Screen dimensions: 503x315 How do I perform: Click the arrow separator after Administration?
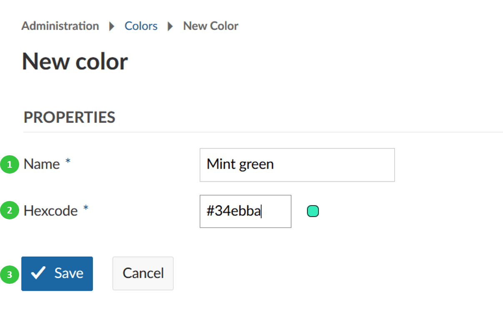(x=112, y=27)
